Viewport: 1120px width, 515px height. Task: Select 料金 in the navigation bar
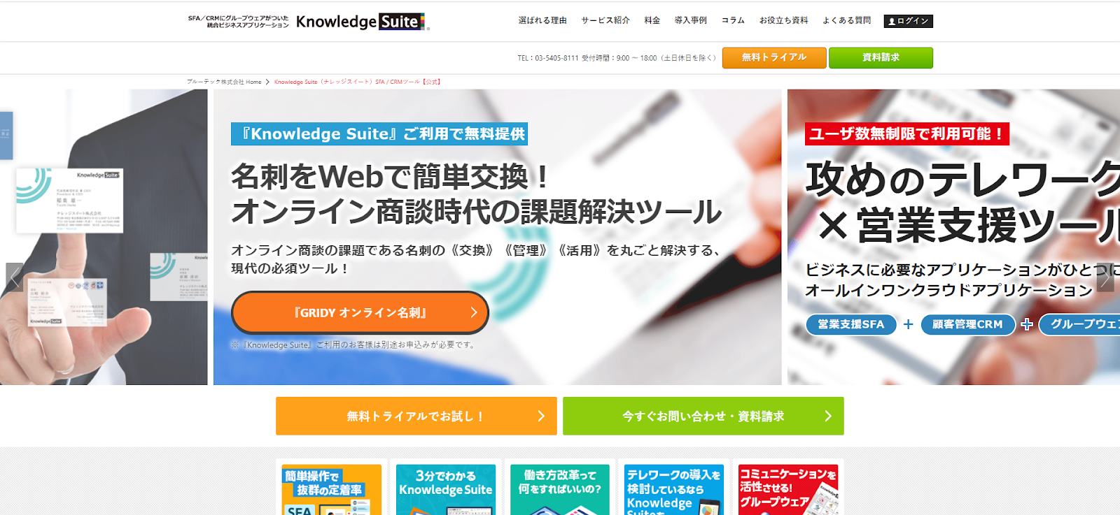click(x=652, y=20)
